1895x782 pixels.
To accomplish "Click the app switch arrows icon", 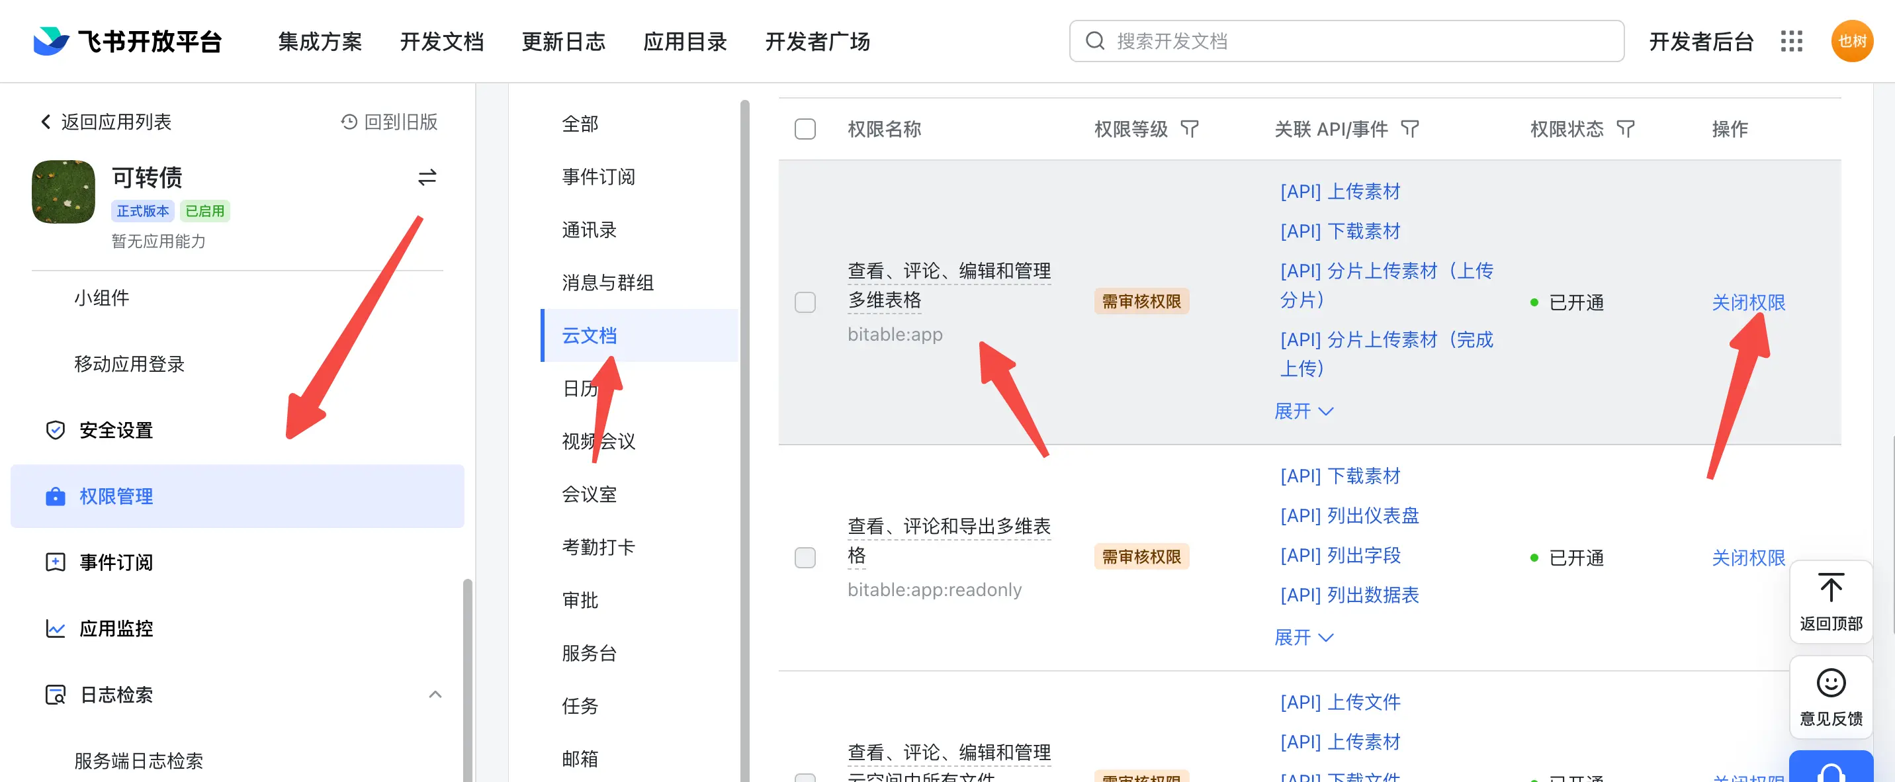I will (x=427, y=177).
